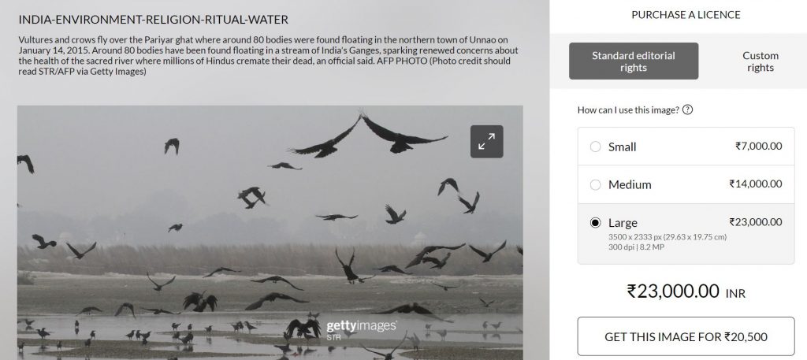The width and height of the screenshot is (807, 360).
Task: Expand the photo to full screen
Action: [x=486, y=142]
